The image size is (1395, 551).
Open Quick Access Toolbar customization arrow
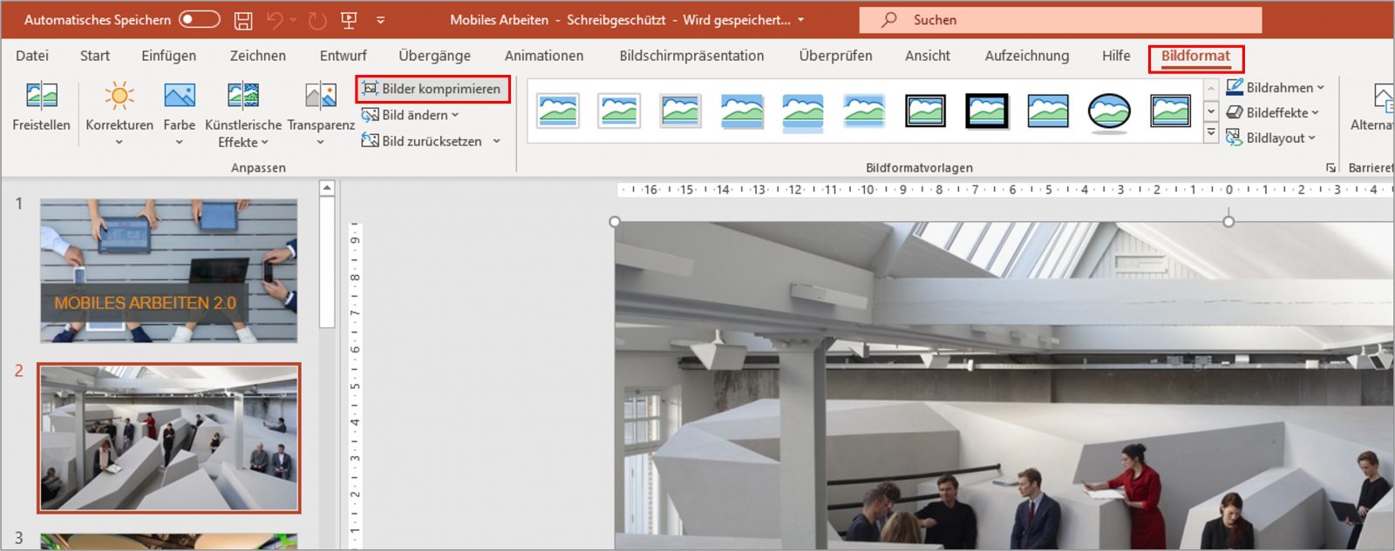[380, 20]
